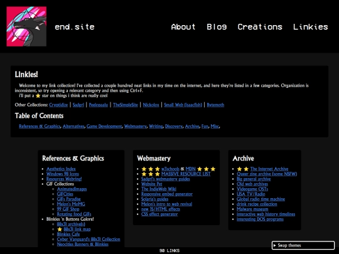Open Responsive embed generator link
Screen dimensions: 339x254
[167, 194]
